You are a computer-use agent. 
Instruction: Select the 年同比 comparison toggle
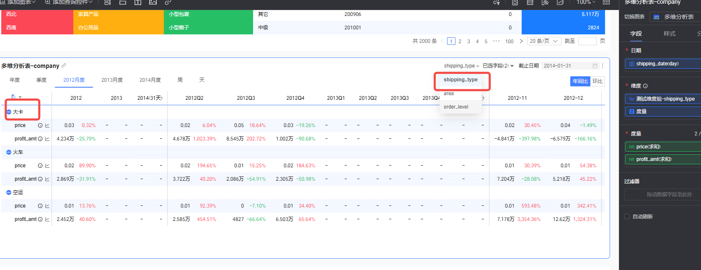580,81
